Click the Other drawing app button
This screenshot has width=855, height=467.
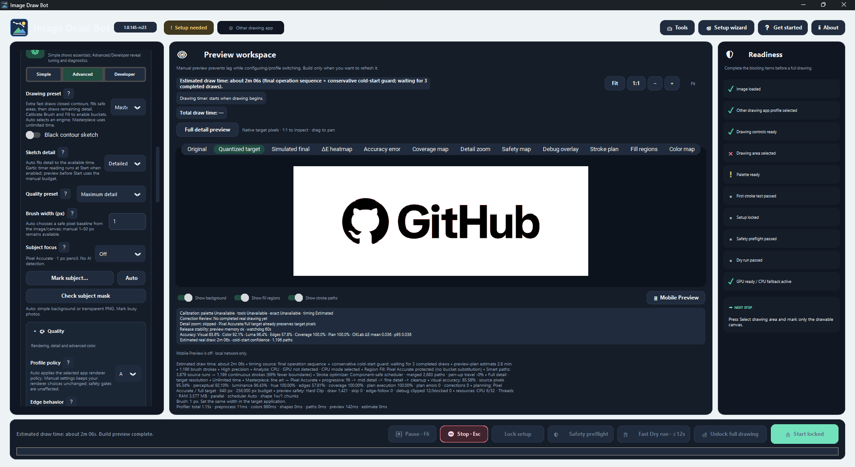pos(251,28)
